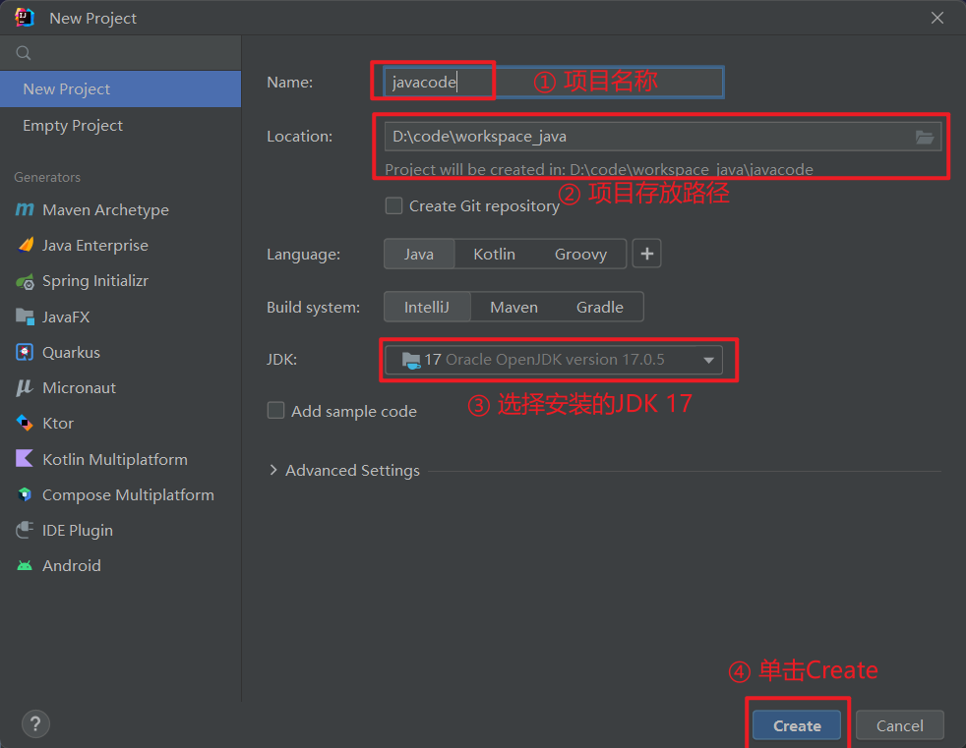Open the JavaFX generator
The width and height of the screenshot is (966, 748).
121,317
